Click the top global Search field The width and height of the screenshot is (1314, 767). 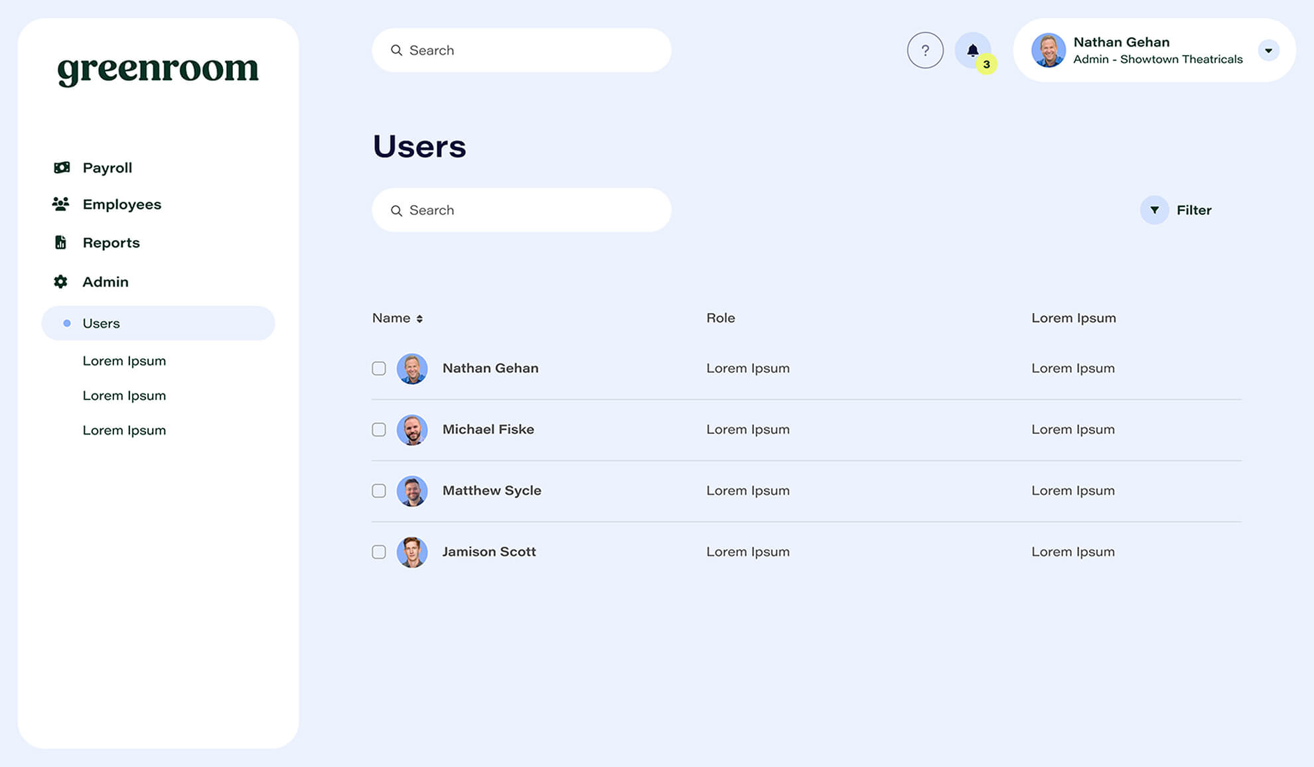coord(522,50)
